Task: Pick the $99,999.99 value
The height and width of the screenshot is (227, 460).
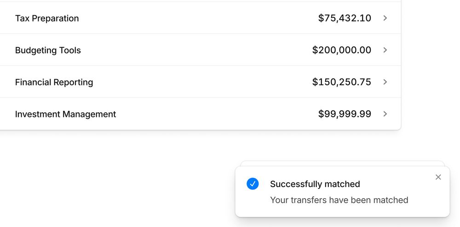Action: 345,114
